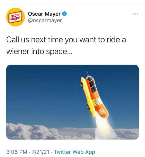
Task: Click the Wienermobile's upper front wheel
Action: 82,85
